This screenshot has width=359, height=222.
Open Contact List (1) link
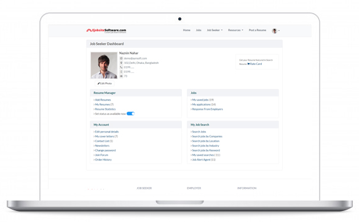(x=104, y=141)
